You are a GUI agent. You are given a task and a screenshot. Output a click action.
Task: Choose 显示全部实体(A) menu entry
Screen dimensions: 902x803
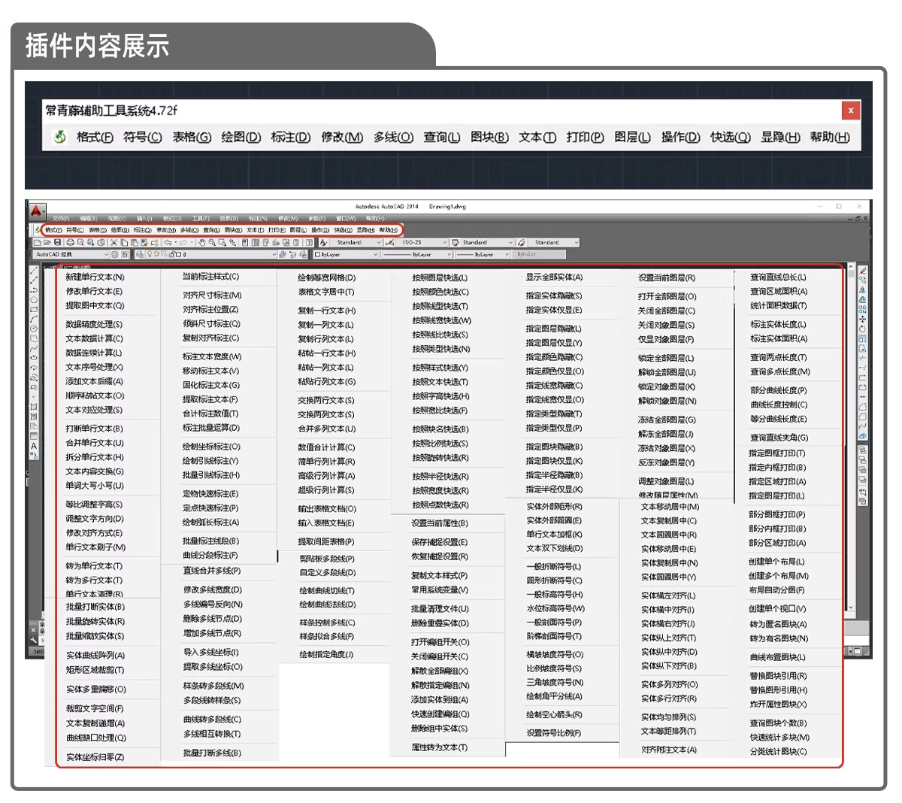pyautogui.click(x=554, y=277)
